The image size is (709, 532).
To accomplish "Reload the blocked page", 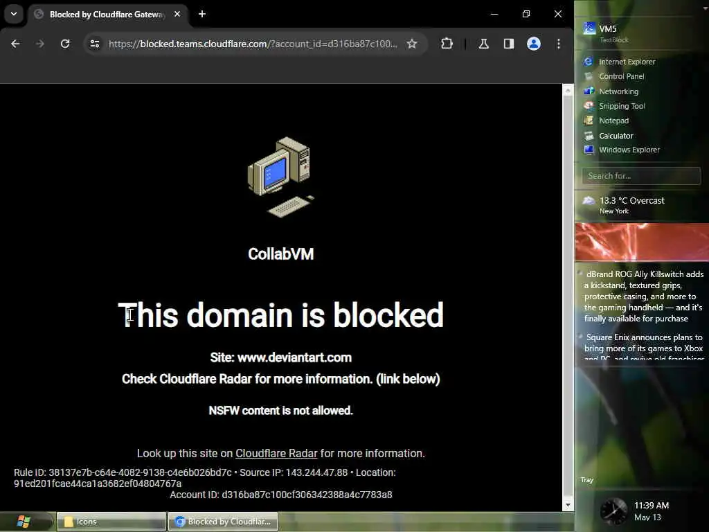I will pyautogui.click(x=65, y=44).
